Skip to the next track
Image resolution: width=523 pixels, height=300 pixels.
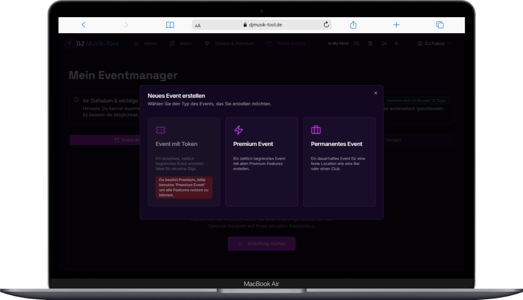coord(384,44)
